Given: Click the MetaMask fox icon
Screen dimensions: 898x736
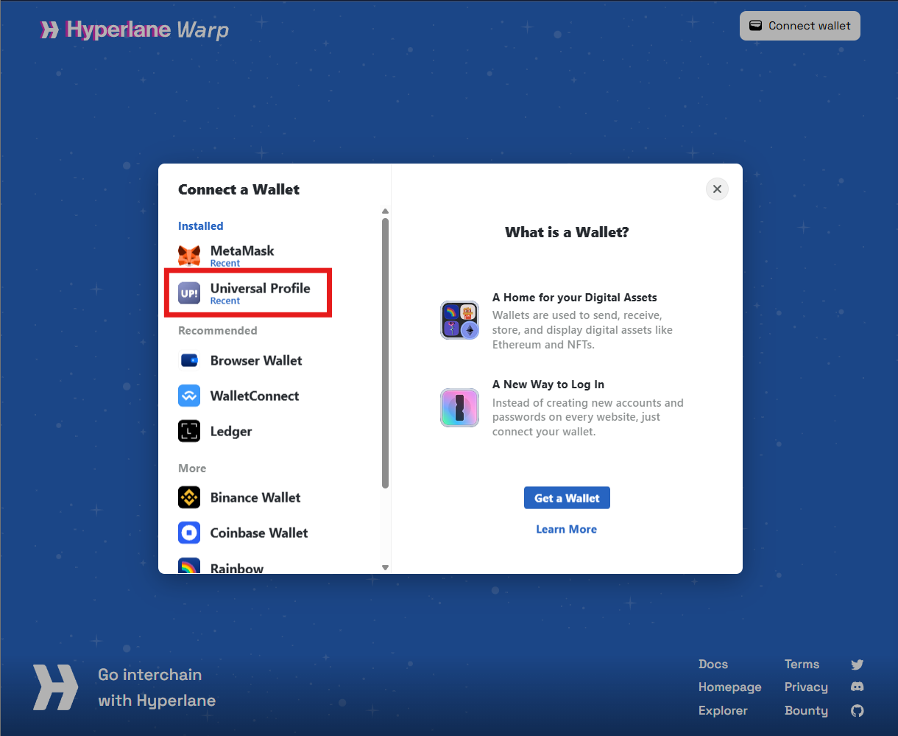Looking at the screenshot, I should tap(189, 256).
